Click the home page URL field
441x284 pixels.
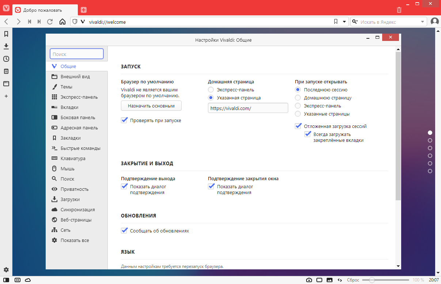(248, 108)
